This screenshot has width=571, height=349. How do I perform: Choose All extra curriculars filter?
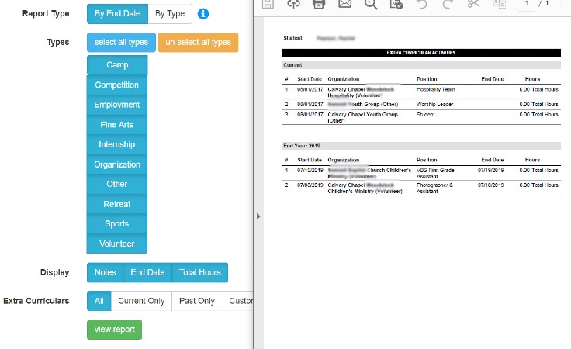click(x=99, y=301)
